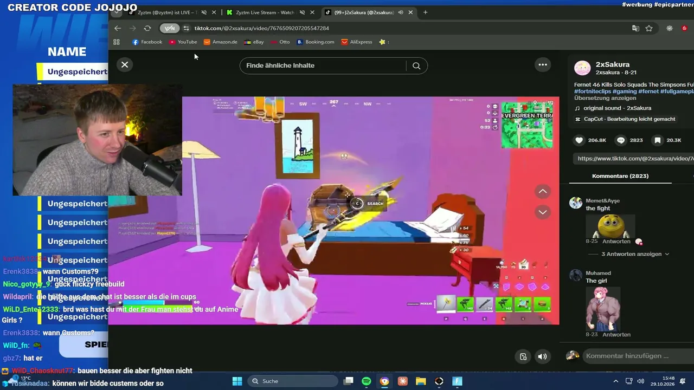Click the 'Kommentar hinzufügen' comment field

[638, 356]
